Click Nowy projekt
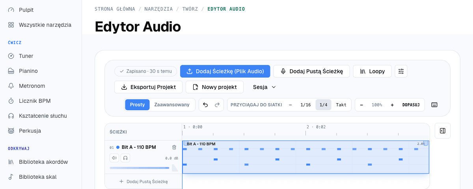The height and width of the screenshot is (189, 473). click(x=214, y=87)
